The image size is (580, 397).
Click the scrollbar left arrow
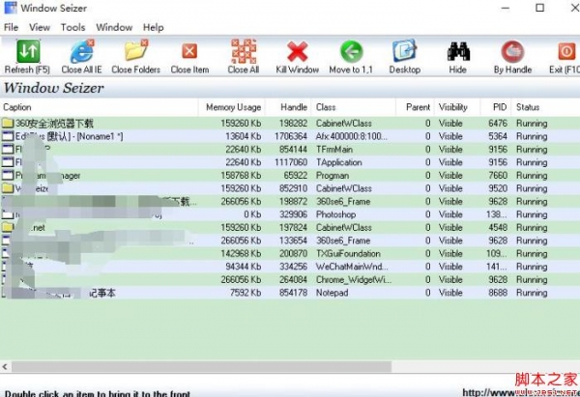tap(5, 367)
